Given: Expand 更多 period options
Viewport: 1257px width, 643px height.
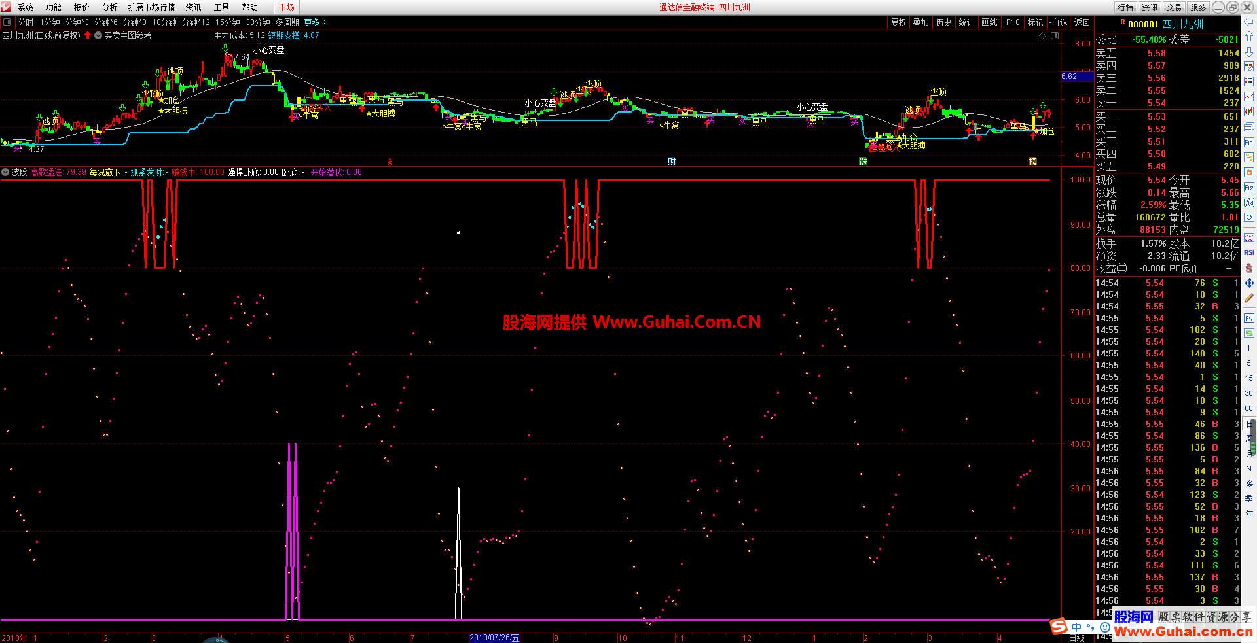Looking at the screenshot, I should [315, 22].
